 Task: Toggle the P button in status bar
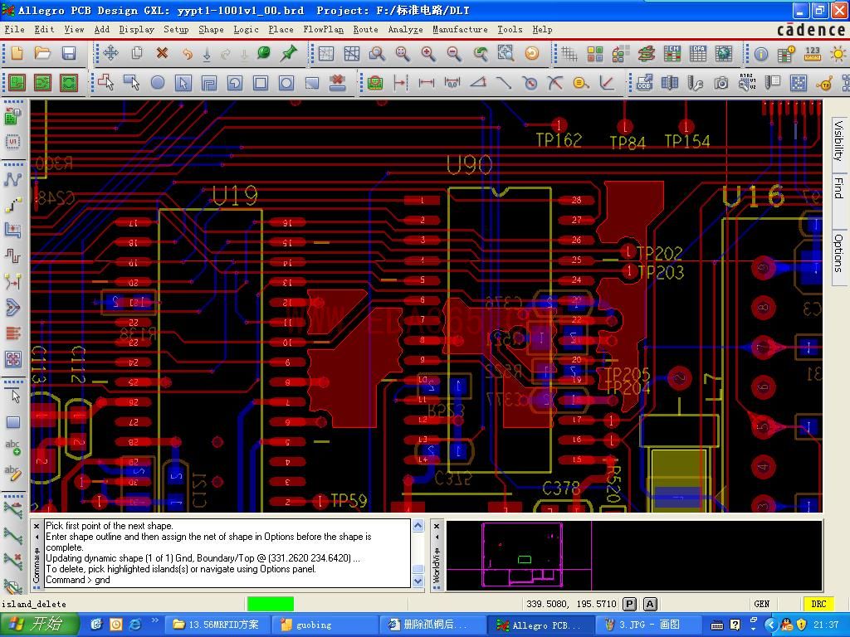coord(629,604)
